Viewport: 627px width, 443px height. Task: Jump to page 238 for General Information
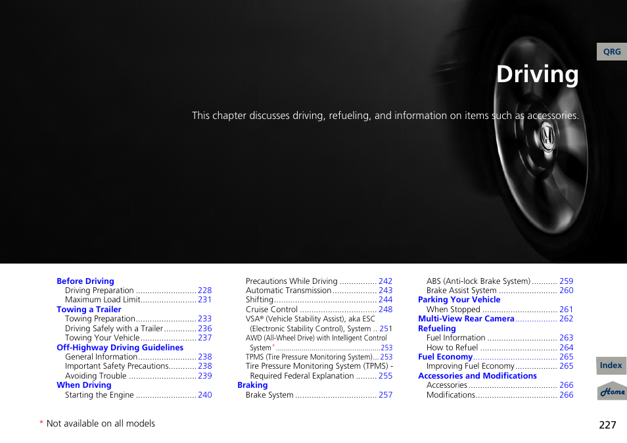205,357
